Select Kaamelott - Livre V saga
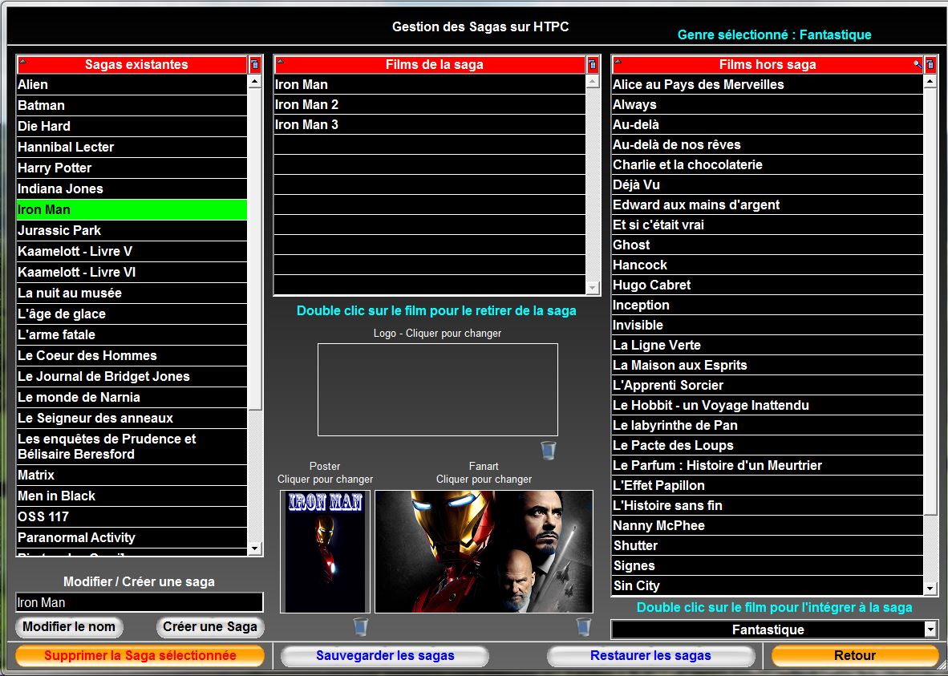948x676 pixels. (132, 252)
